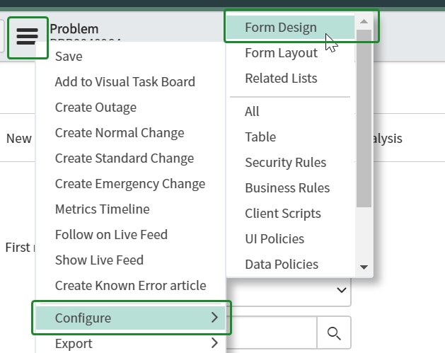This screenshot has height=353, width=445.
Task: Open the dropdown chevron below the submenu
Action: point(342,290)
